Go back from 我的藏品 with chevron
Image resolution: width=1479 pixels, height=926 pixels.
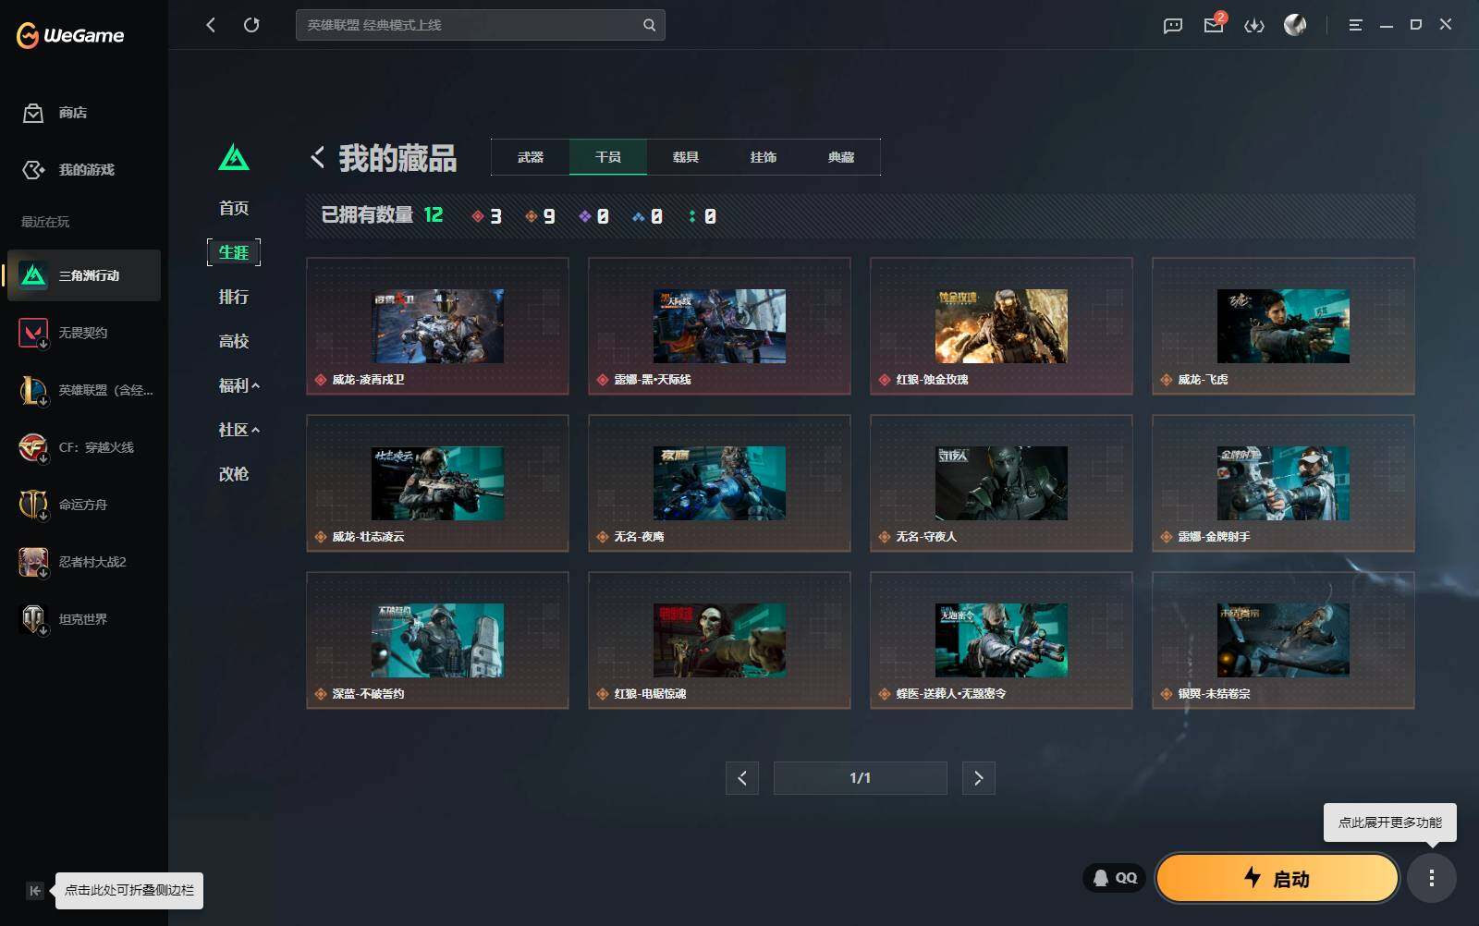click(x=317, y=158)
